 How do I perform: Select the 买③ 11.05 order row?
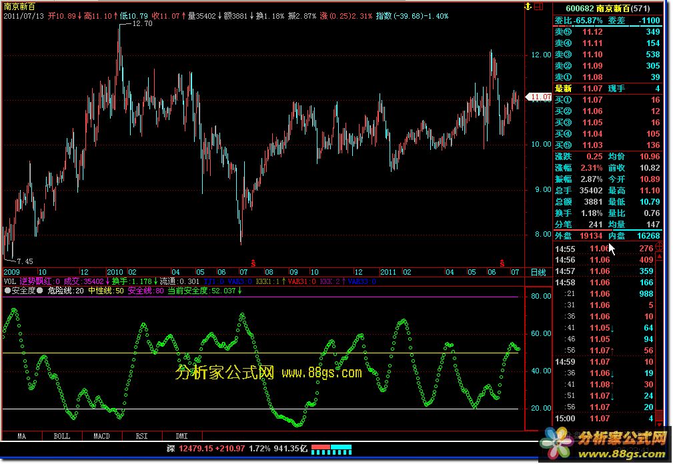tap(608, 123)
